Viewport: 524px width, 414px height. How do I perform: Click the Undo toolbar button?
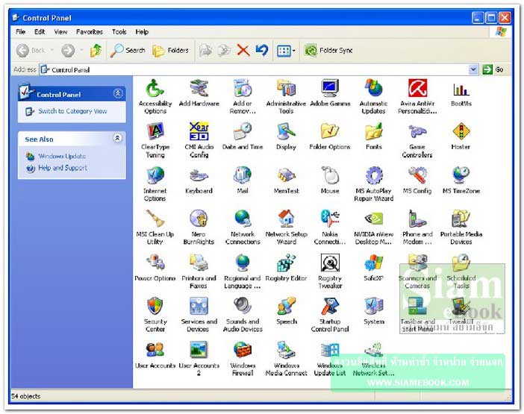262,51
